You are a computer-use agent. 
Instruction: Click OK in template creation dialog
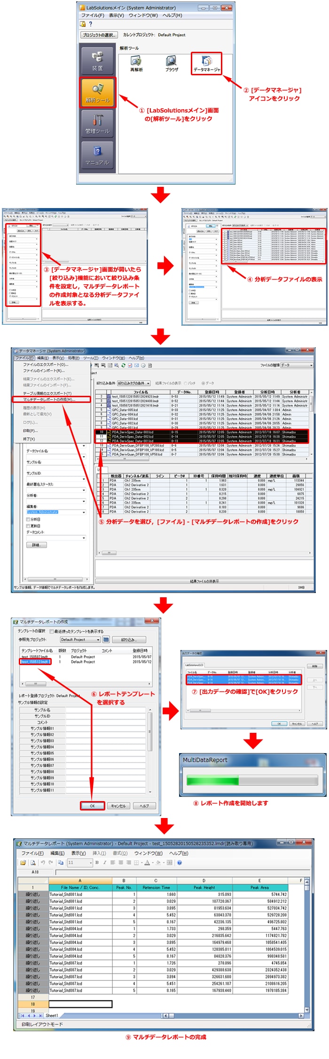point(93,806)
